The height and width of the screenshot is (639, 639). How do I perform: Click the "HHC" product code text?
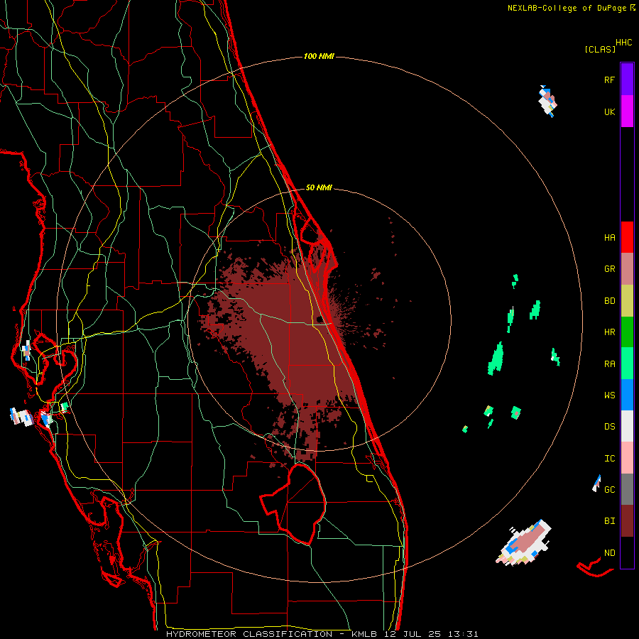[x=624, y=43]
